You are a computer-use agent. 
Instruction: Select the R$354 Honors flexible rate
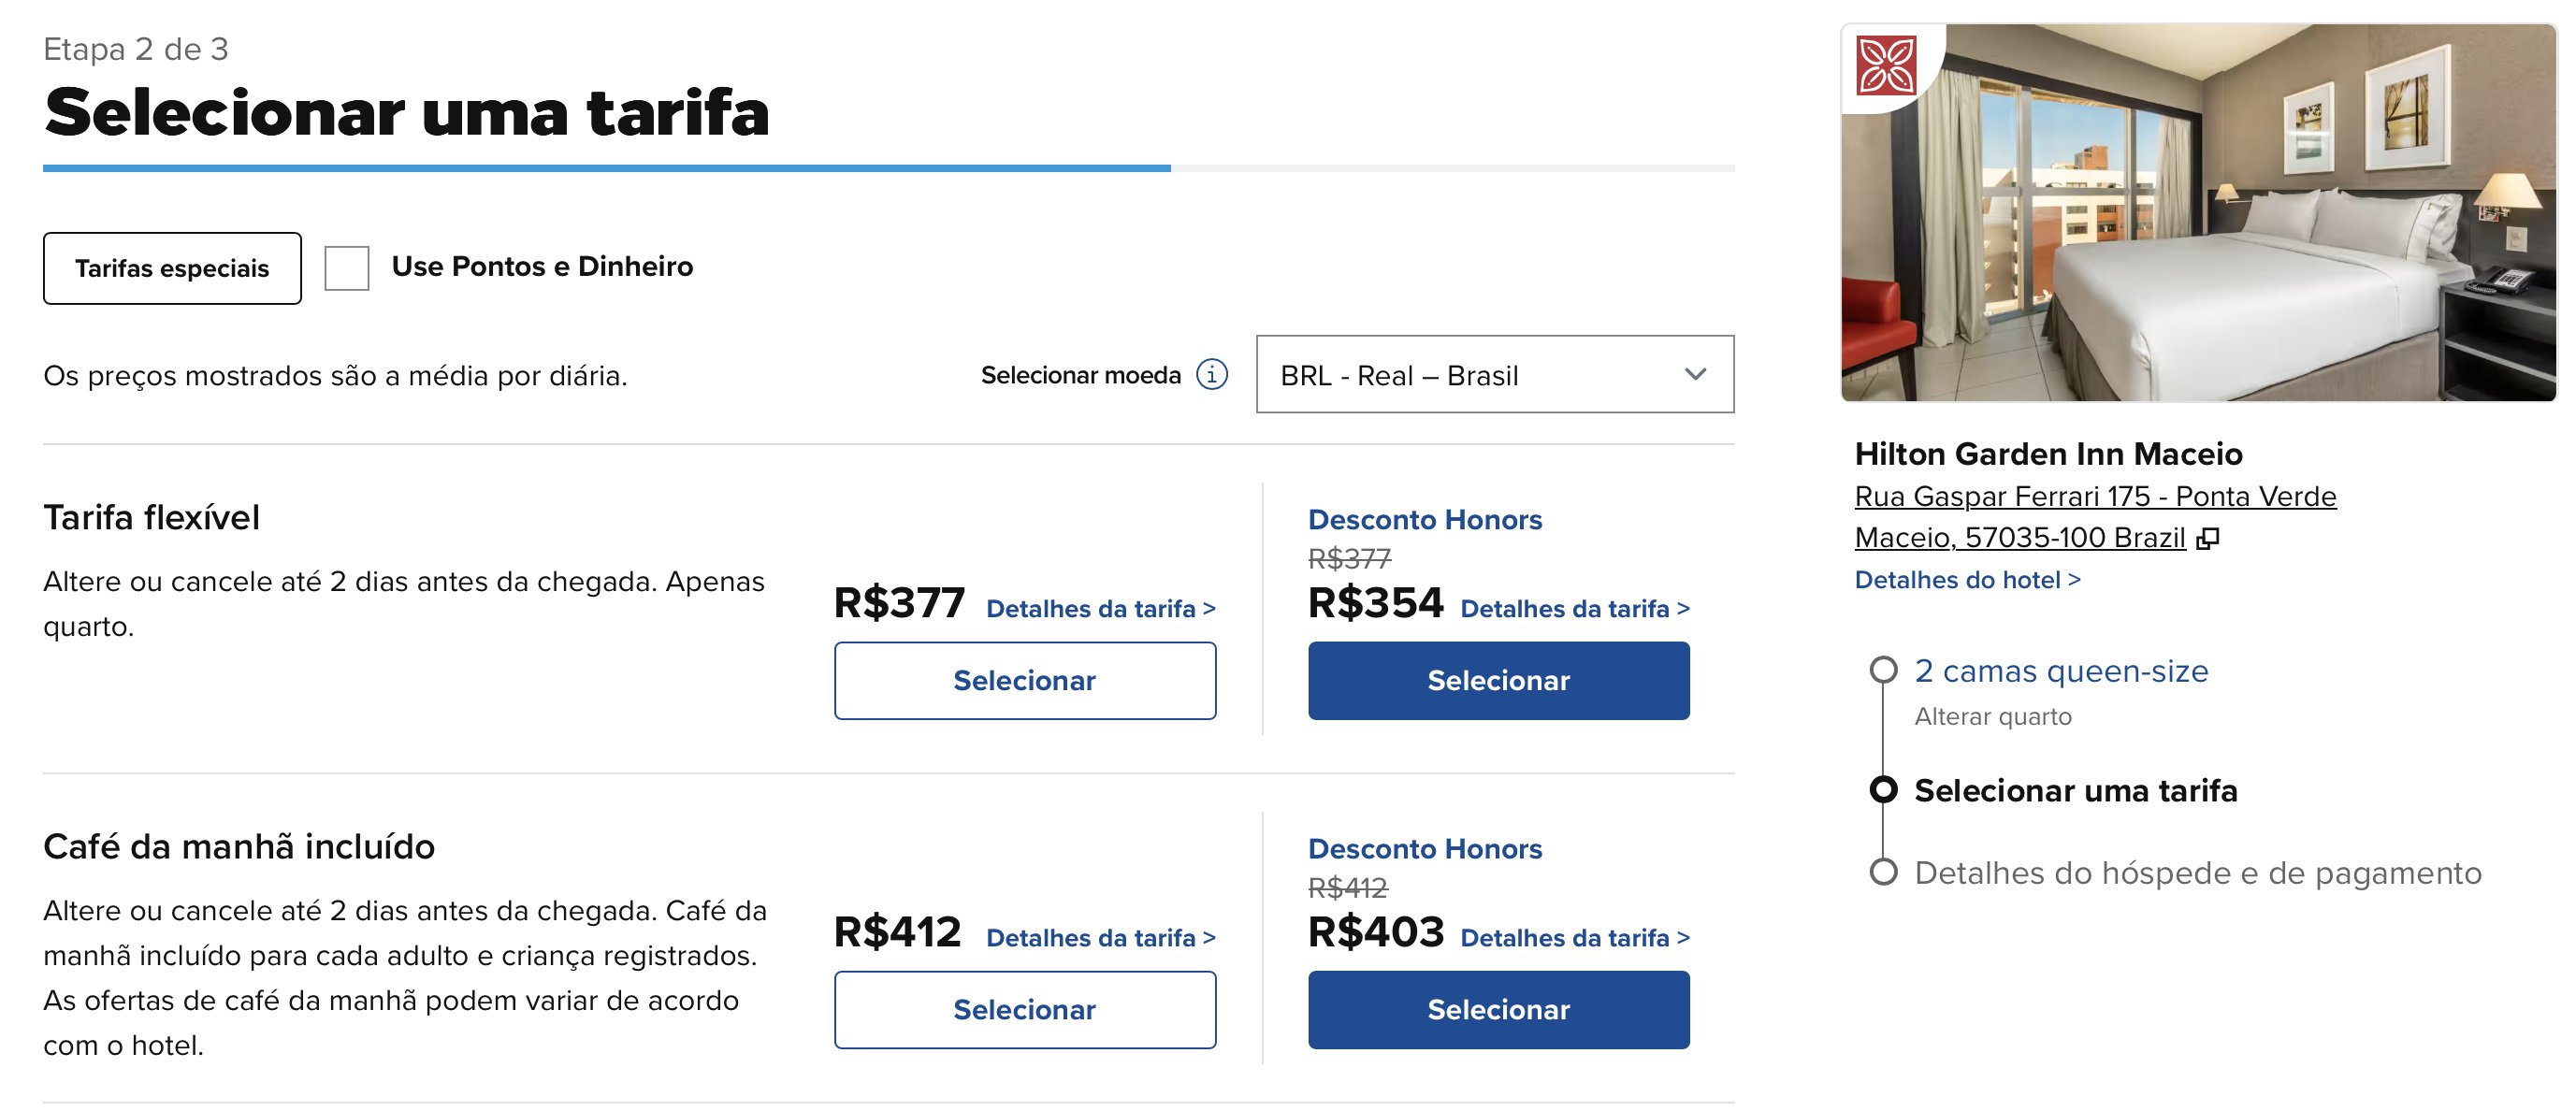point(1498,681)
